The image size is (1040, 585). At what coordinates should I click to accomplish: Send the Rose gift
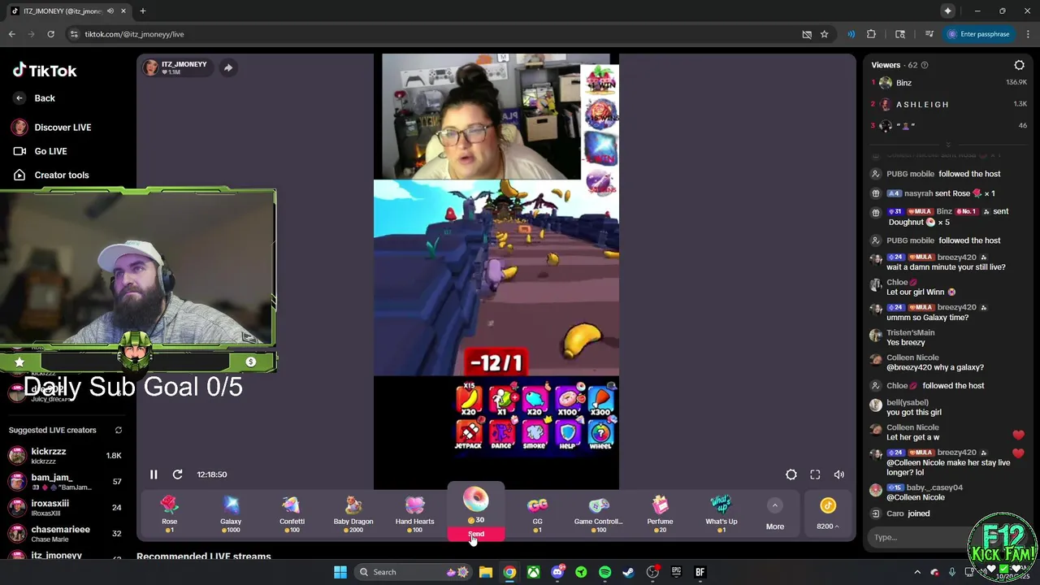tap(169, 513)
